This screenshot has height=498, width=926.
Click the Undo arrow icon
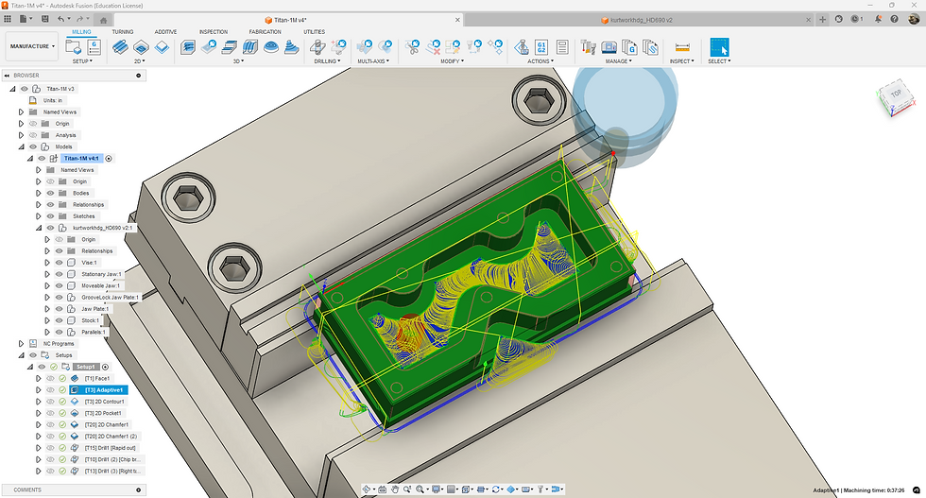[60, 19]
